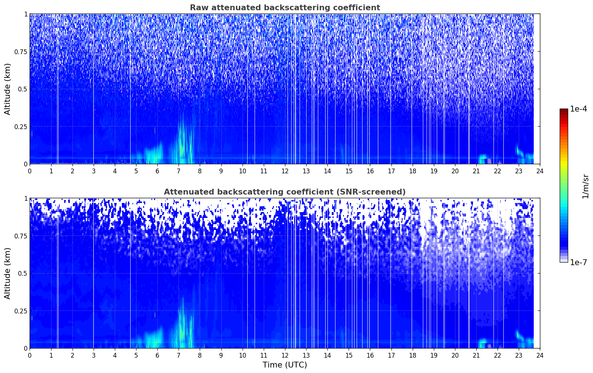Click the '1e-7' colorbar minimum label

[578, 262]
